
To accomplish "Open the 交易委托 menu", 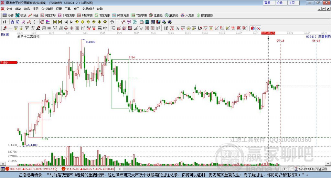I will click(x=88, y=9).
